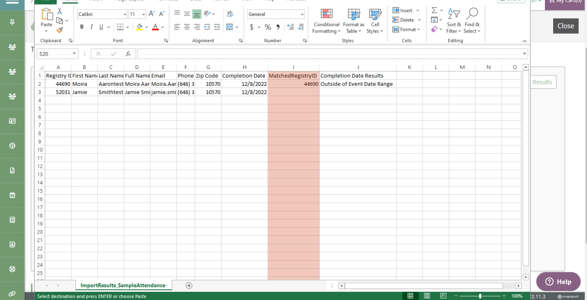Open the General number format dropdown
This screenshot has width=587, height=300.
point(302,14)
